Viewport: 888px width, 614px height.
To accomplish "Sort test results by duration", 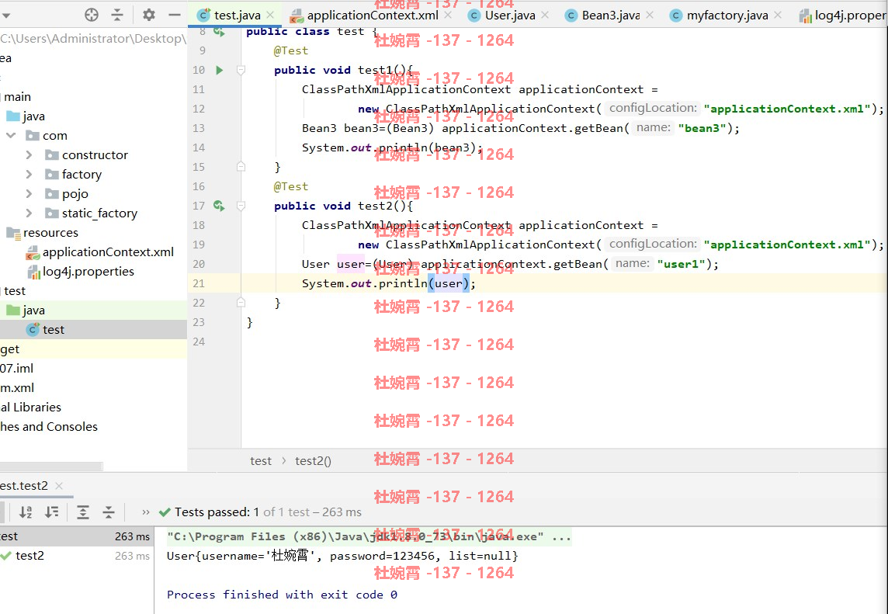I will 52,512.
